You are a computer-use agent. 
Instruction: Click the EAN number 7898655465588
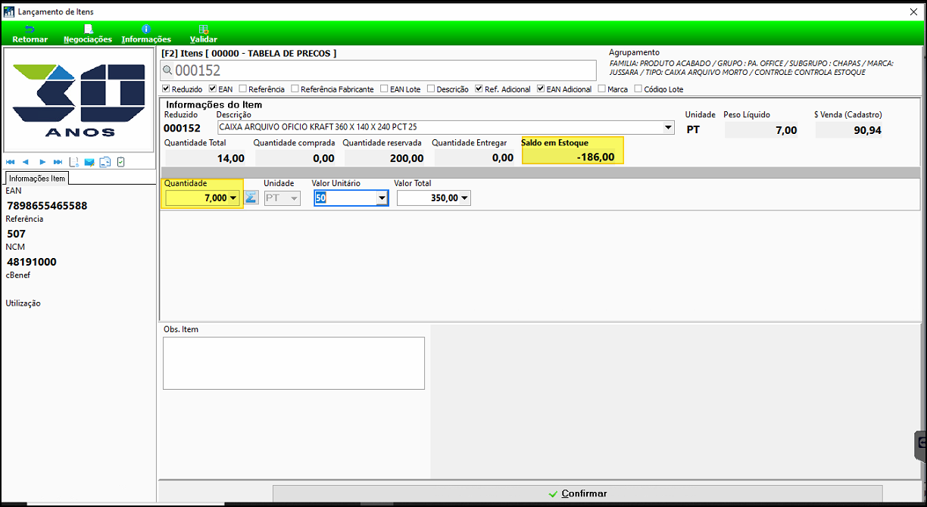pyautogui.click(x=47, y=206)
